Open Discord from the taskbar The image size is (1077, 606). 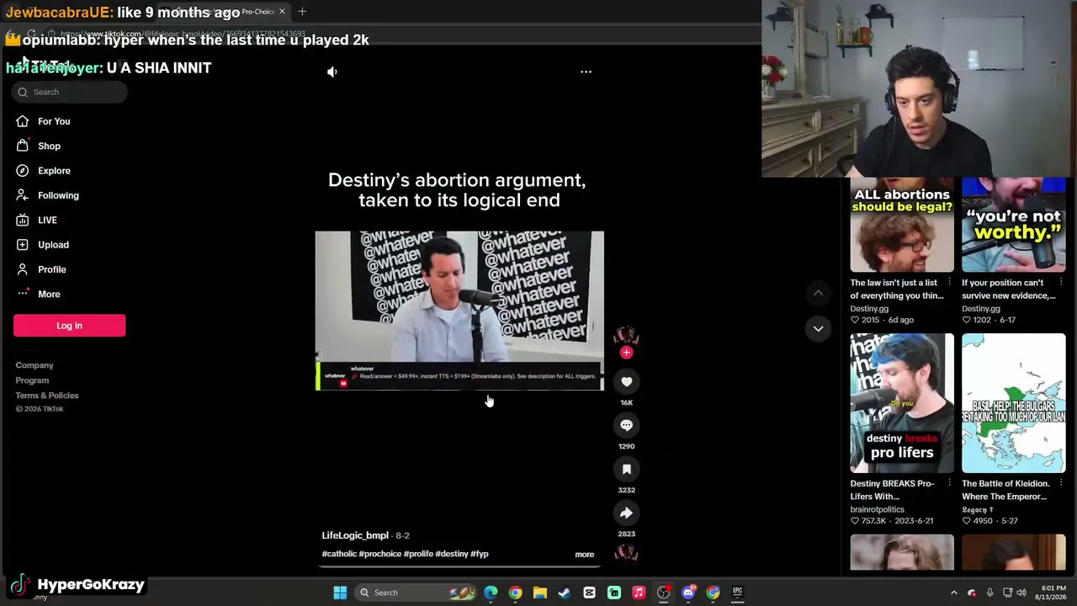[688, 593]
